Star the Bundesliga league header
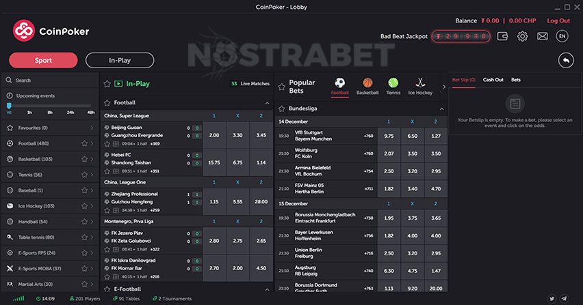Image resolution: width=583 pixels, height=305 pixels. (281, 108)
